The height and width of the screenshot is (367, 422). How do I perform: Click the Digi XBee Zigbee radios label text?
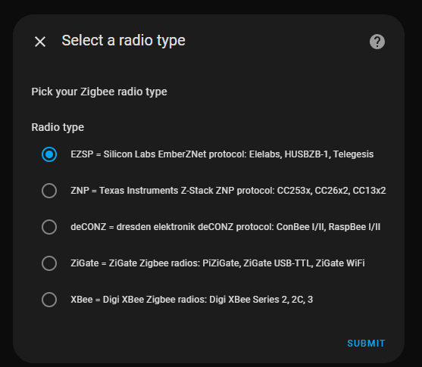point(192,300)
